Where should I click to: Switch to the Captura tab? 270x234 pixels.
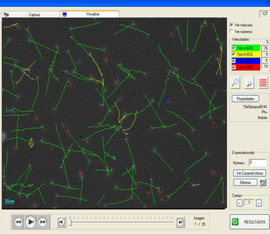31,15
